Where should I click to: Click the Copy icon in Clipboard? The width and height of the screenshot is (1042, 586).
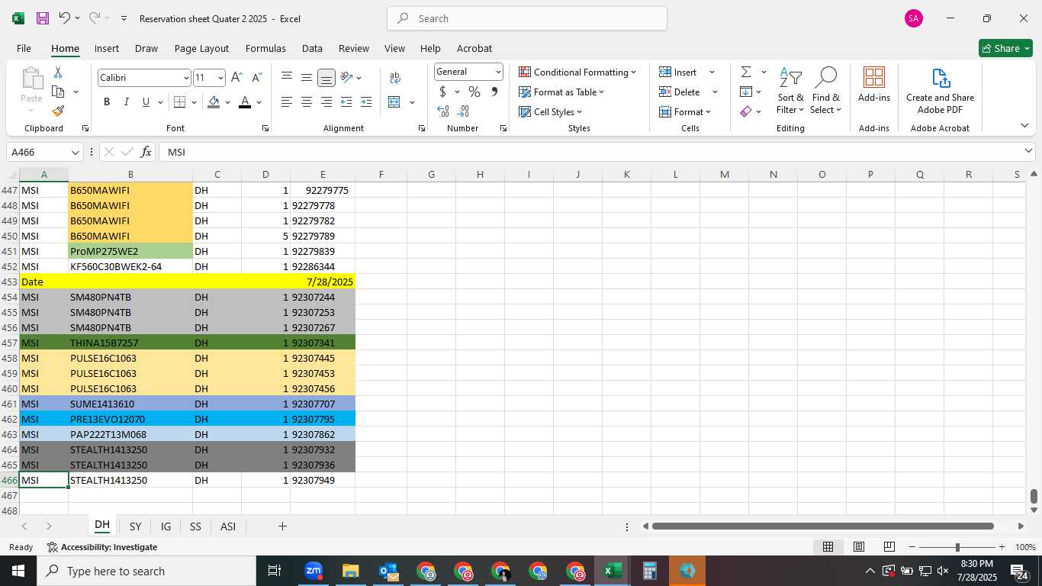point(58,92)
